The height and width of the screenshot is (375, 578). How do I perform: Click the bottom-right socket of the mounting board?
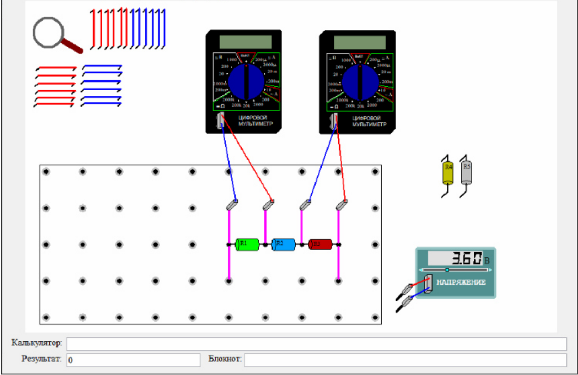pyautogui.click(x=375, y=317)
